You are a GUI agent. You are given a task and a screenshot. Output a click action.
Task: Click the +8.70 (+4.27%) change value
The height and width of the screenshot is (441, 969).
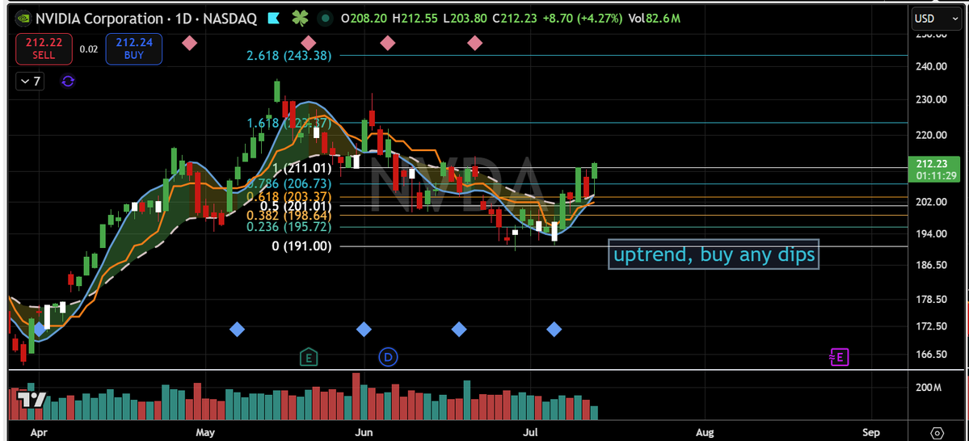pos(582,19)
